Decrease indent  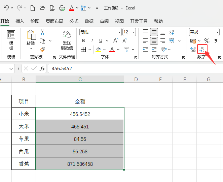tap(145, 50)
